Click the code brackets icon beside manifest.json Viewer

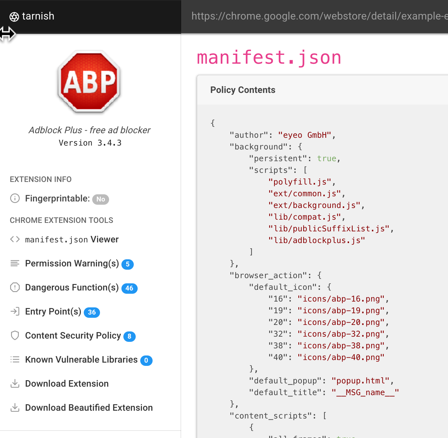15,239
